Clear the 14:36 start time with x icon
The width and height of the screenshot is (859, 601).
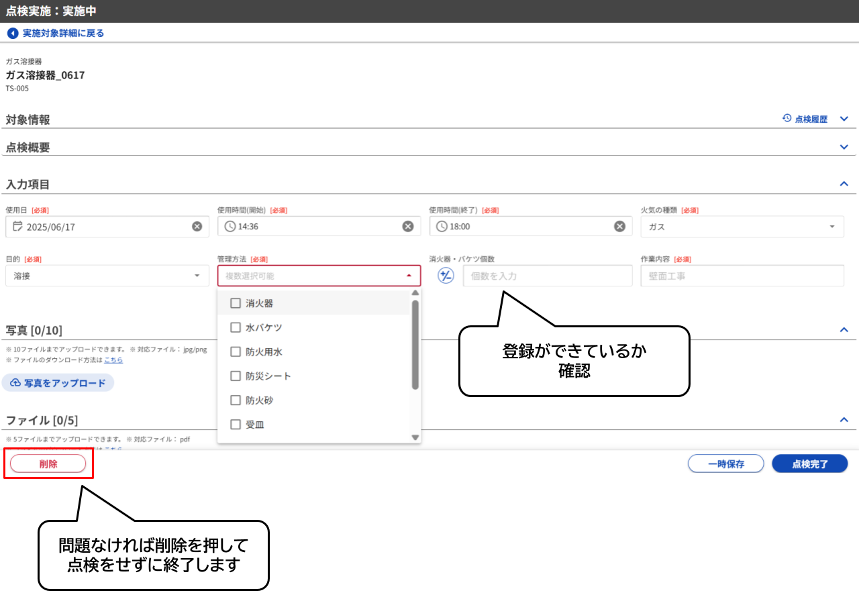click(407, 226)
